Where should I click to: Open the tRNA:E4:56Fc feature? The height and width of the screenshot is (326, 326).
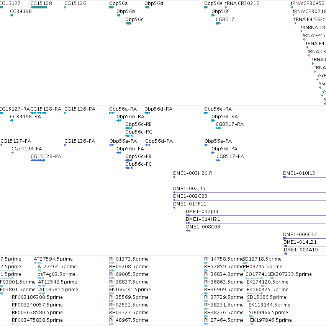point(295,23)
